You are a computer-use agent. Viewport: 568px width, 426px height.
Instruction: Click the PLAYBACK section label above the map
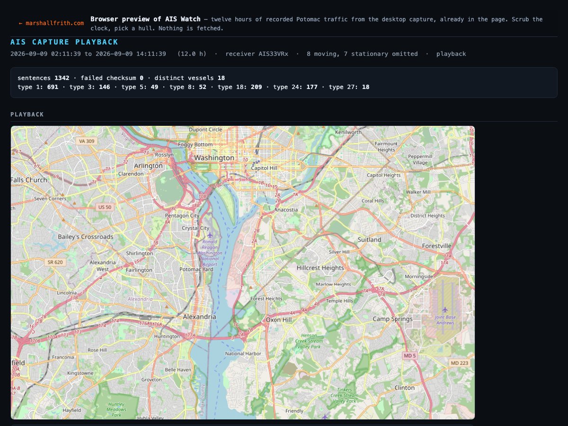[x=27, y=115]
